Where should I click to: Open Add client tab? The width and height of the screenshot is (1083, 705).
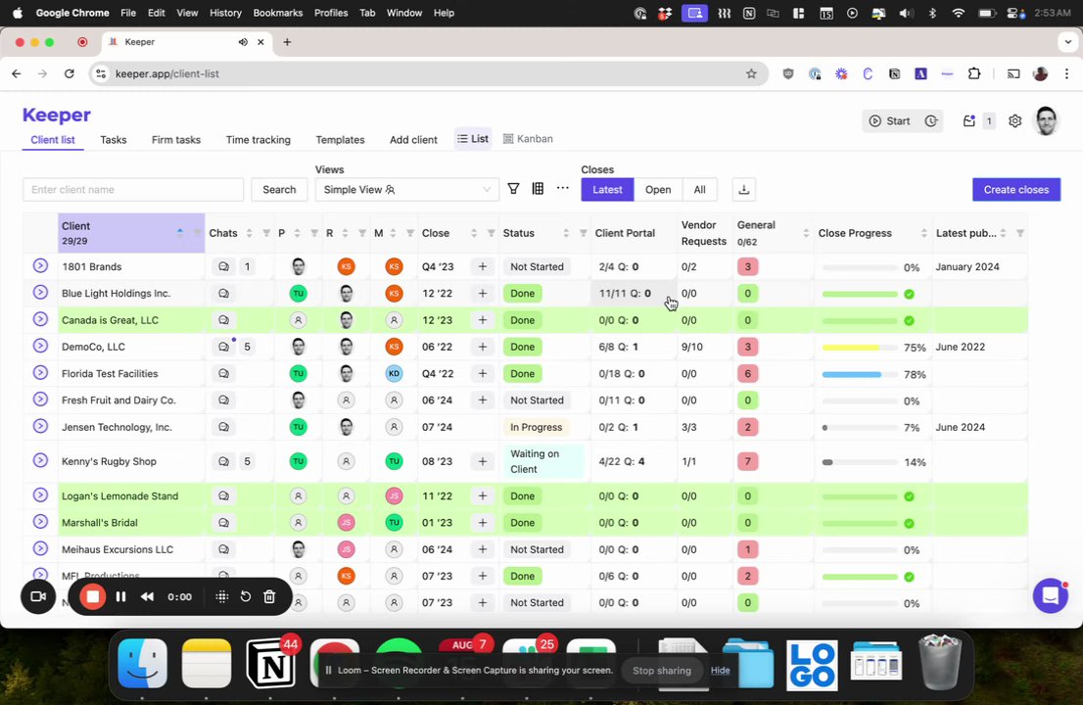pyautogui.click(x=413, y=139)
